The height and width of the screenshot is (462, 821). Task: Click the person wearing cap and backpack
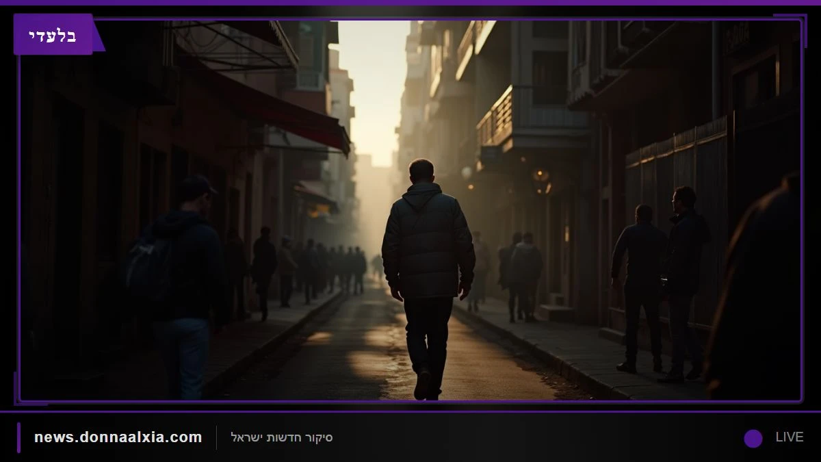pos(178,287)
